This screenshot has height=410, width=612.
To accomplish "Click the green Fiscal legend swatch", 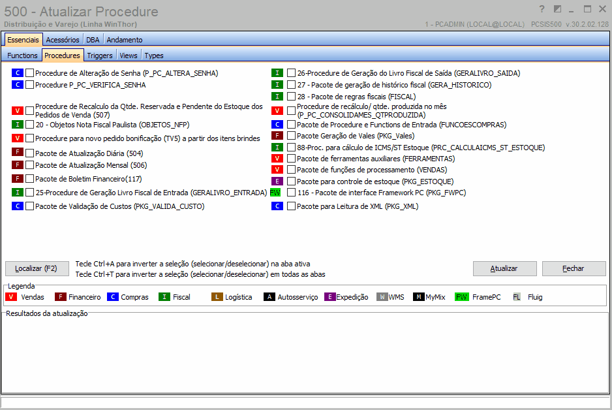I will pyautogui.click(x=164, y=297).
